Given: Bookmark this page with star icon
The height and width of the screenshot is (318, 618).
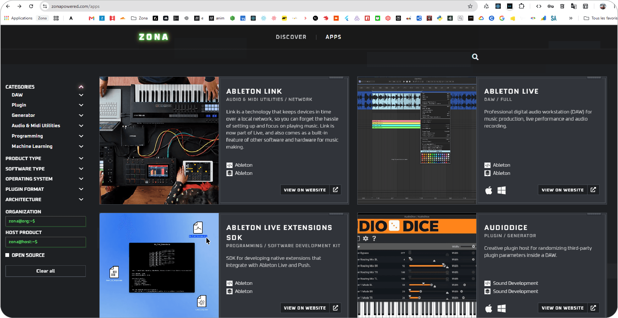Looking at the screenshot, I should [x=470, y=6].
